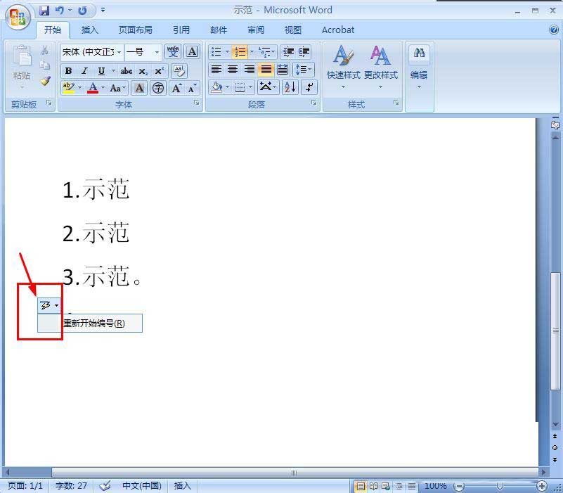Apply strikethrough formatting
The image size is (563, 493).
(126, 71)
